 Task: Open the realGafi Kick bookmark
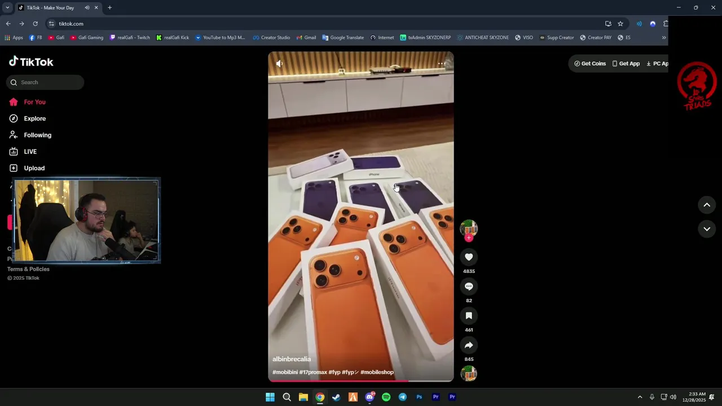[173, 38]
